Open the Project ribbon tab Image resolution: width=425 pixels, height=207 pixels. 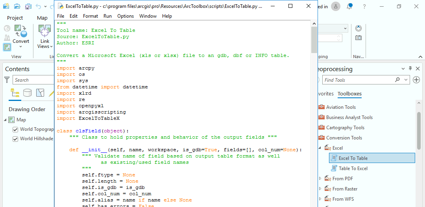pos(15,18)
